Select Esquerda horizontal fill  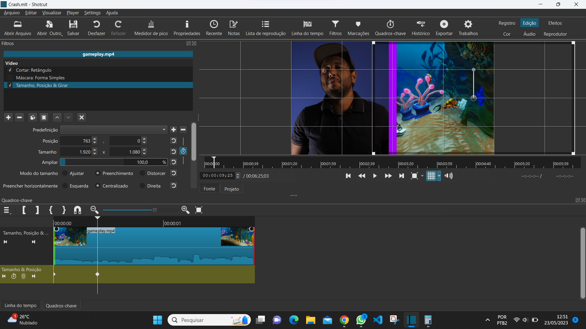65,186
